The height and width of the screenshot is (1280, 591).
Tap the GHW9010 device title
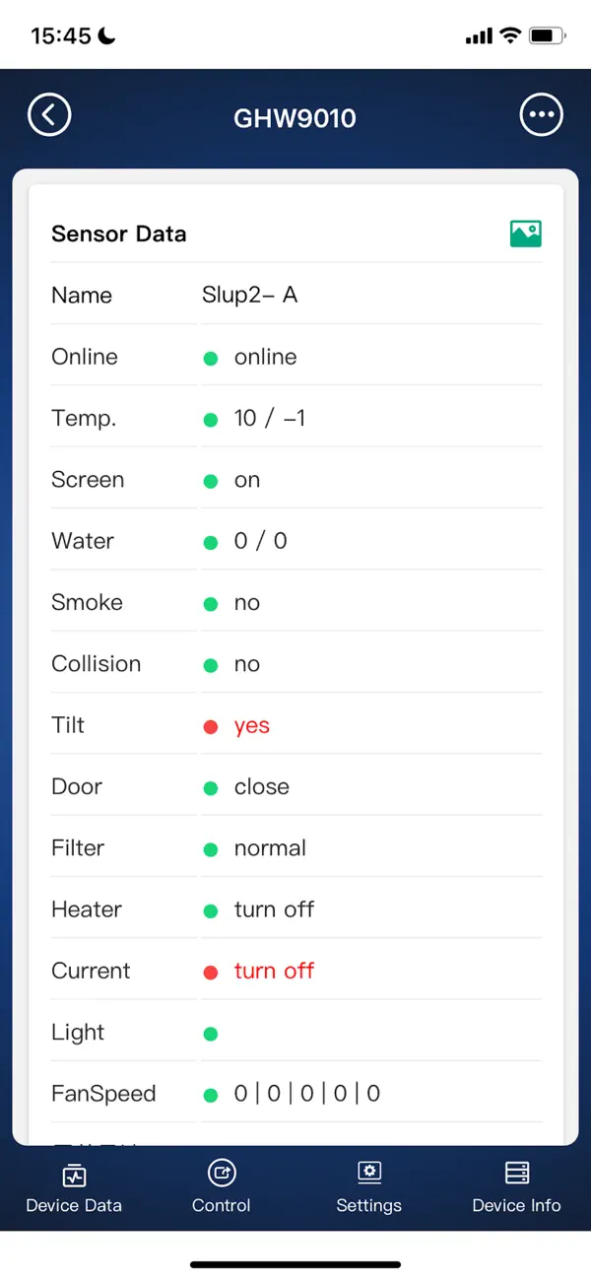coord(295,117)
